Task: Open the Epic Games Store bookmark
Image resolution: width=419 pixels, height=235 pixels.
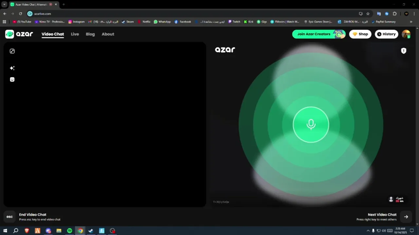Action: pos(318,22)
